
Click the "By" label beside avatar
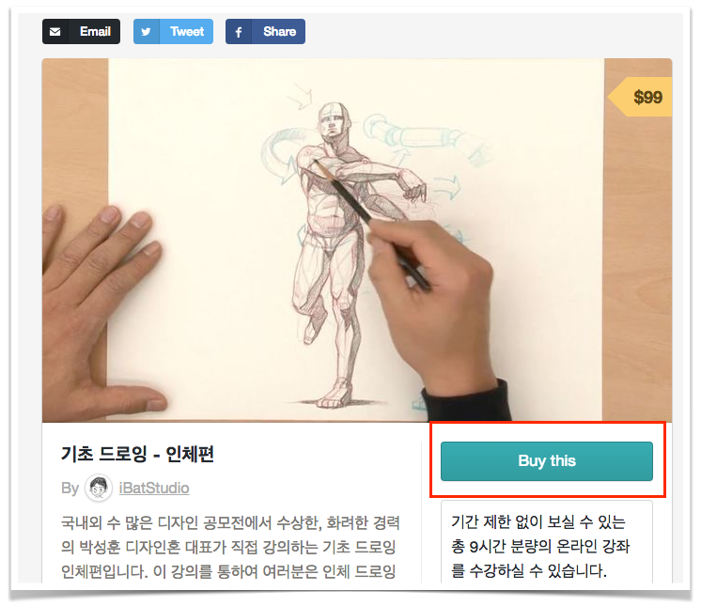coord(70,488)
